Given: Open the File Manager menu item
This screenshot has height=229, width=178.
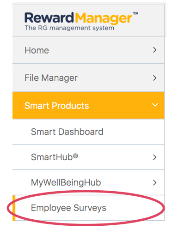Looking at the screenshot, I should point(88,78).
